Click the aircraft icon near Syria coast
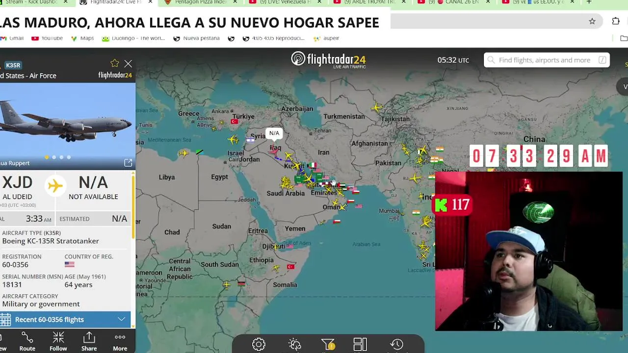 (x=233, y=140)
